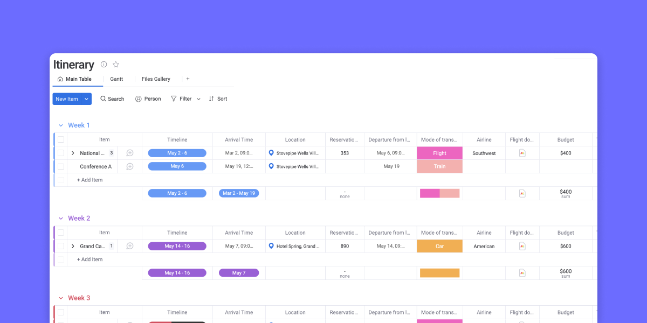Click the Sort icon on the toolbar

tap(212, 99)
